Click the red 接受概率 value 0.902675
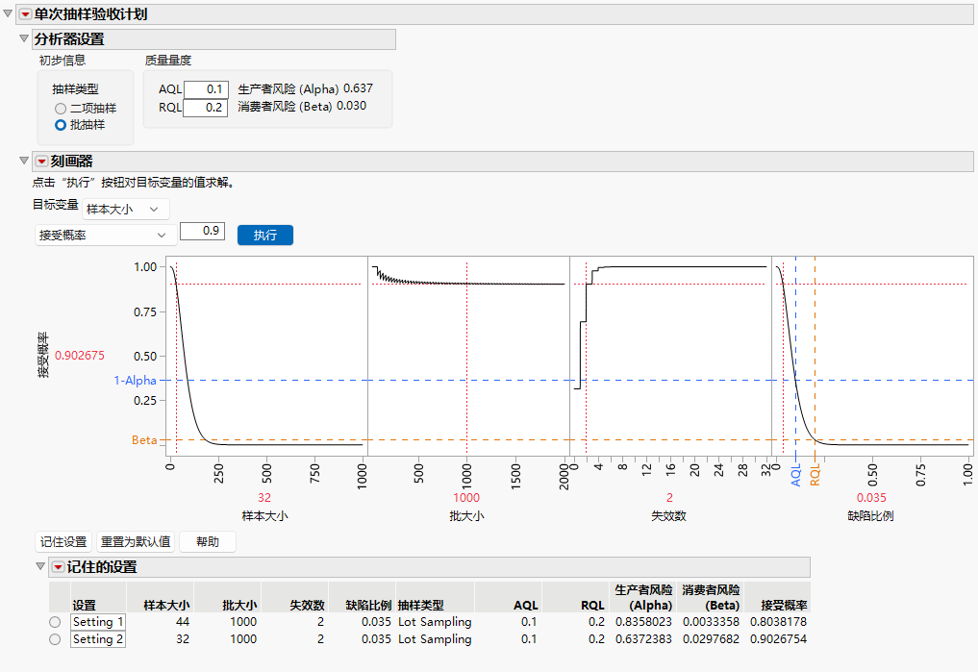The image size is (978, 672). (80, 356)
